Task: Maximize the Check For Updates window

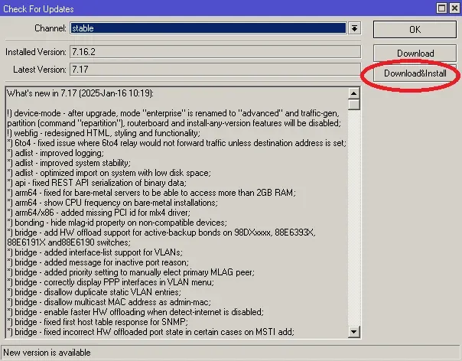Action: pyautogui.click(x=441, y=8)
